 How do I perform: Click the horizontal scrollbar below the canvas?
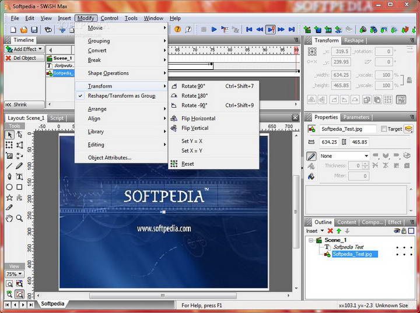coord(163,296)
